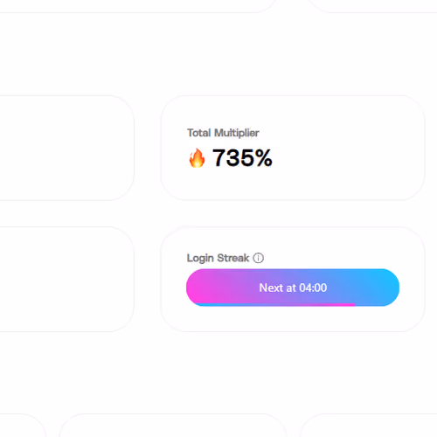Viewport: 437px width, 437px height.
Task: Click the partial card at the top left edge
Action: [137, 6]
